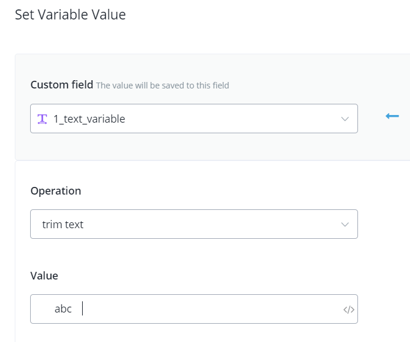Click the text type icon beside 1_text_variable
Screen dimensions: 410x342
(x=43, y=119)
